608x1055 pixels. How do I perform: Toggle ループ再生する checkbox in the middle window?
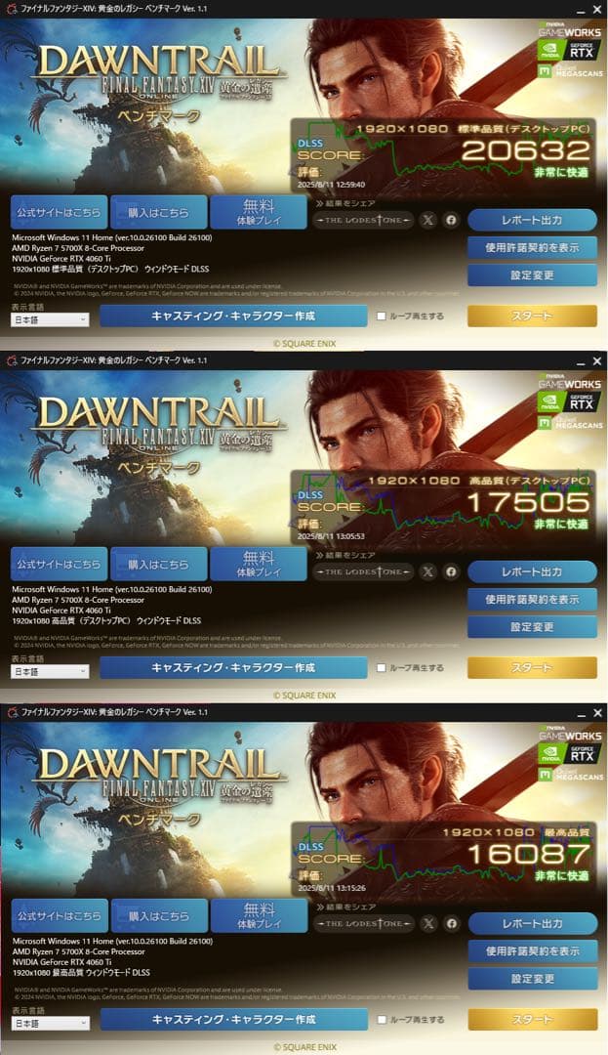382,668
